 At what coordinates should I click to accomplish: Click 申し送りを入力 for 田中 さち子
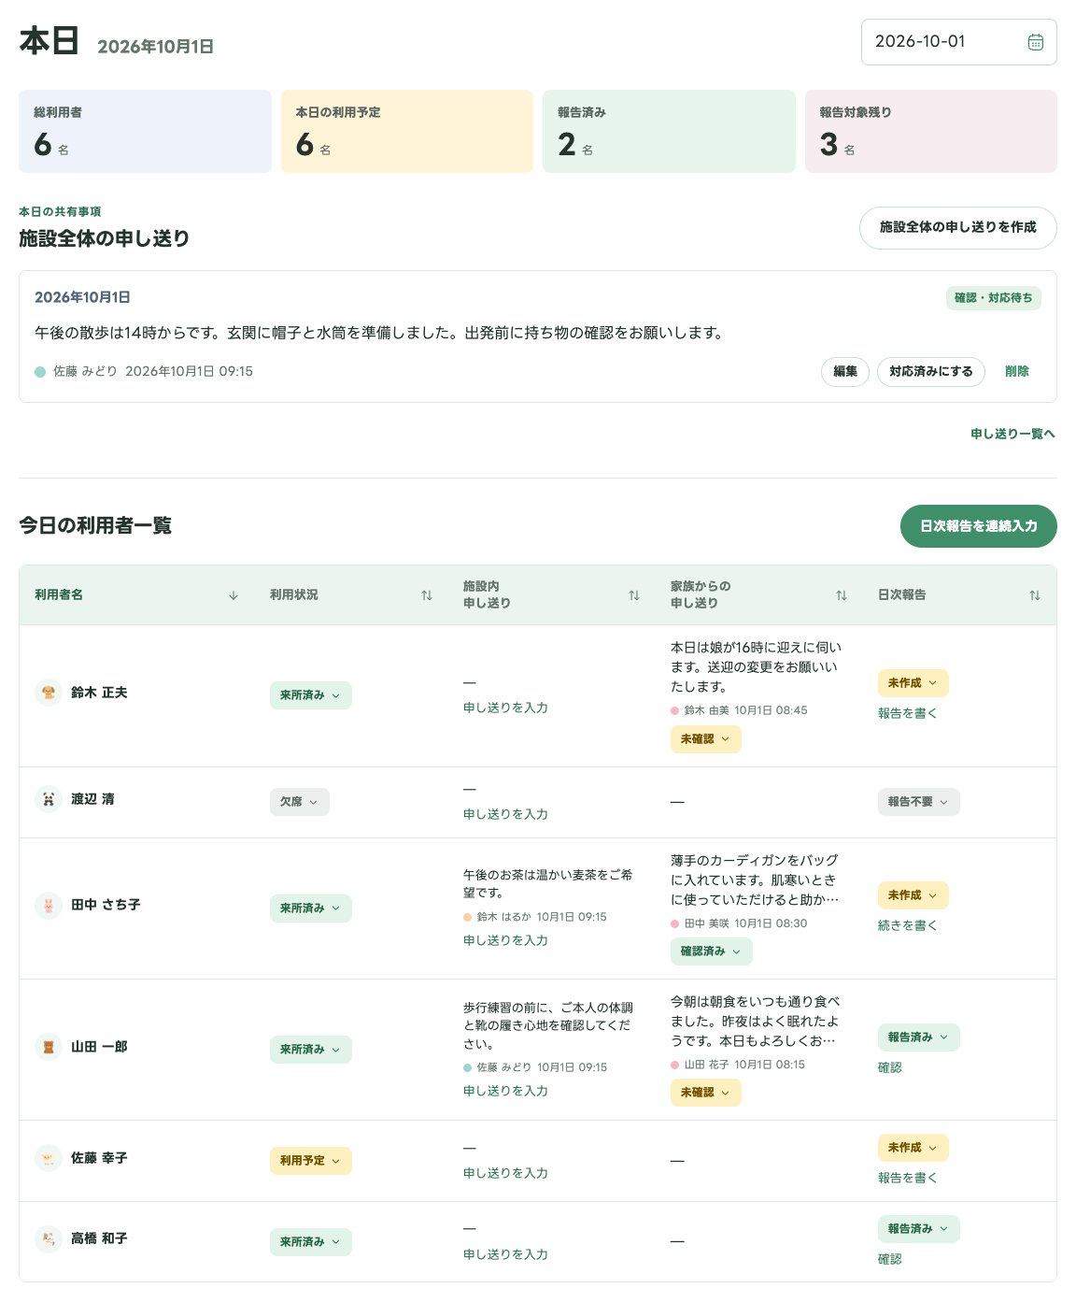pos(505,941)
